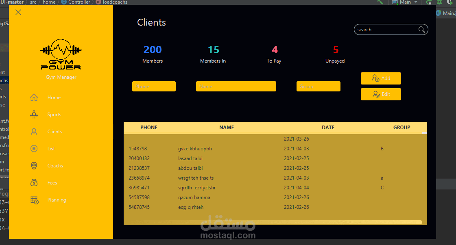Select the sqrdfh ezrtyztshr name cell
This screenshot has width=456, height=245.
tap(197, 188)
